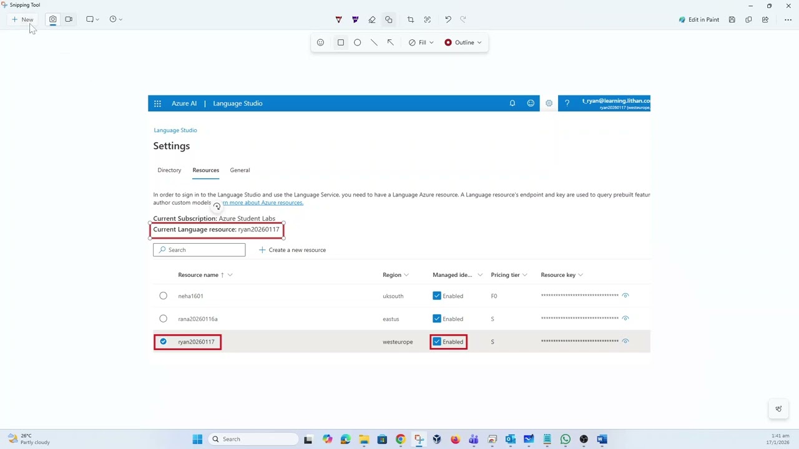Undo the last markup action
The width and height of the screenshot is (799, 449).
pos(448,19)
